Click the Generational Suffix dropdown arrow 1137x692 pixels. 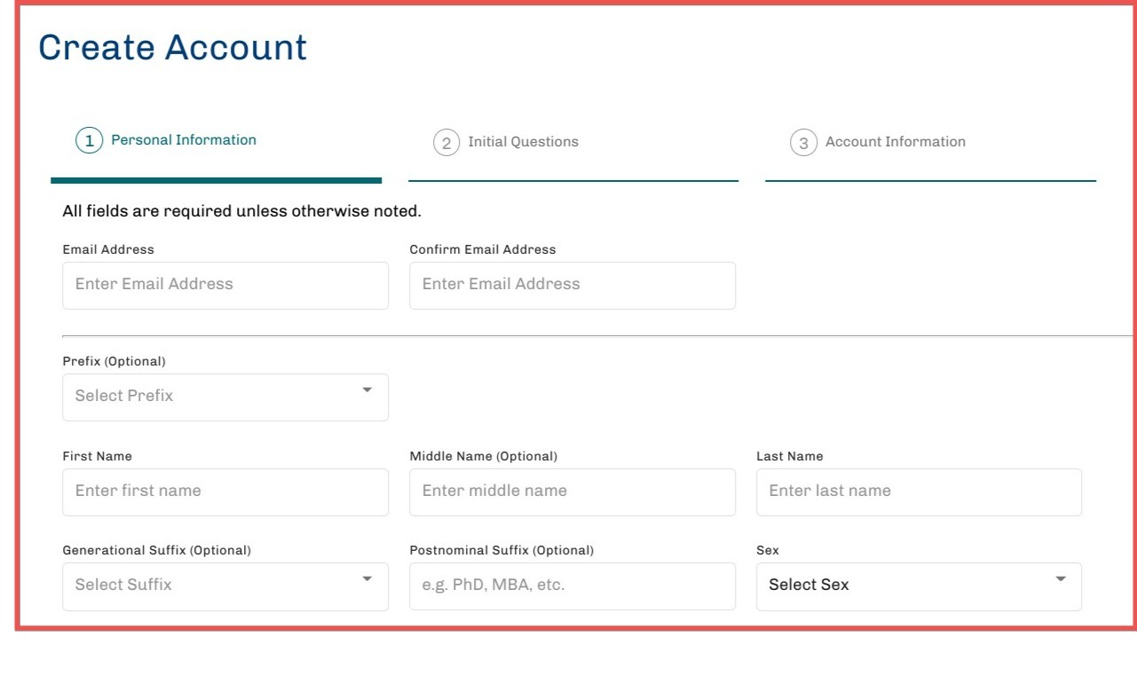pyautogui.click(x=367, y=579)
